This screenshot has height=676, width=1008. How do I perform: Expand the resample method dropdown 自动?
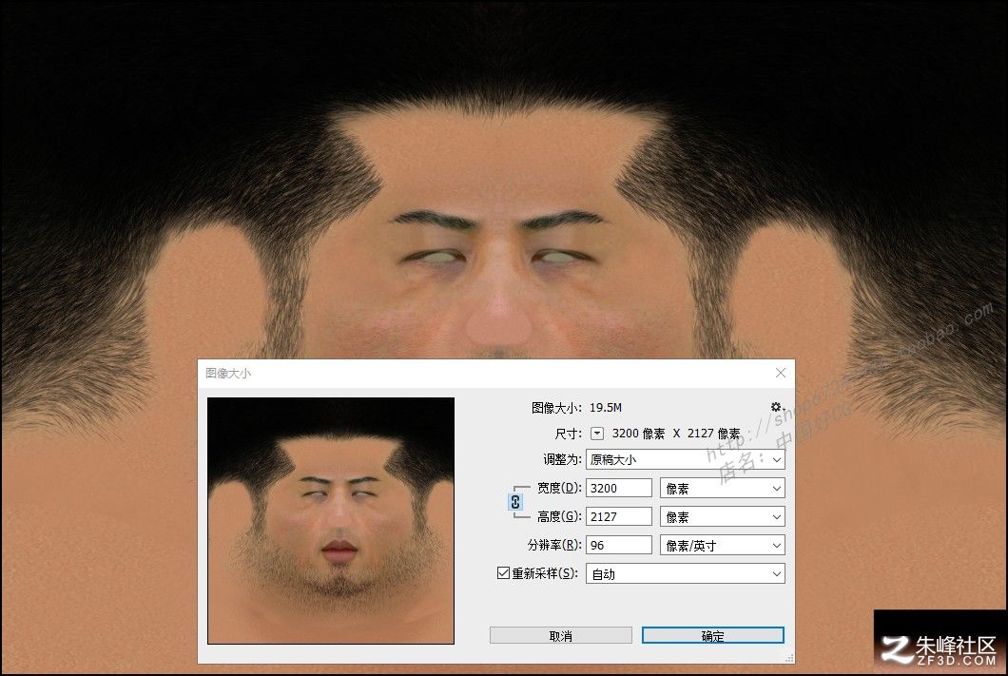click(x=686, y=574)
